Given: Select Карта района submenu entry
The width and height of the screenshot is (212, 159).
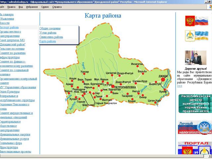Looking at the screenshot, I should [x=47, y=41].
